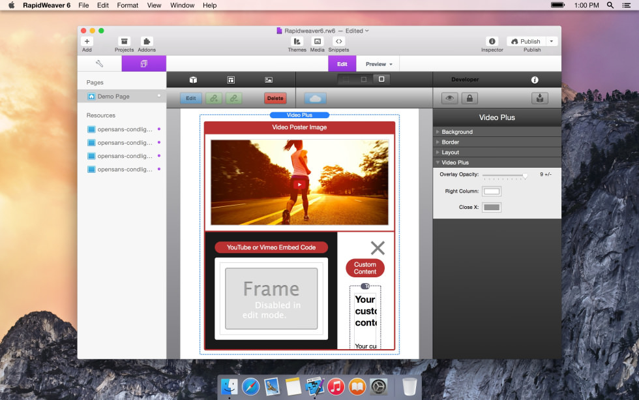
Task: Select the Custom Content label
Action: tap(365, 268)
